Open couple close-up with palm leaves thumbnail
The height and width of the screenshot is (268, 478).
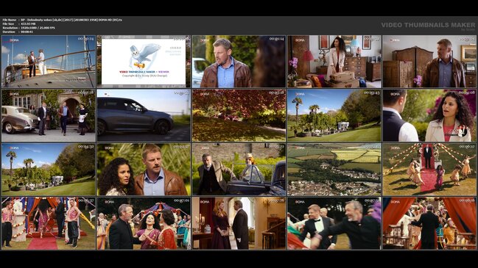(x=144, y=170)
